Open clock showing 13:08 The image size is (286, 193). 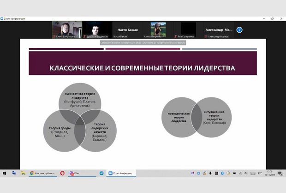(269, 173)
